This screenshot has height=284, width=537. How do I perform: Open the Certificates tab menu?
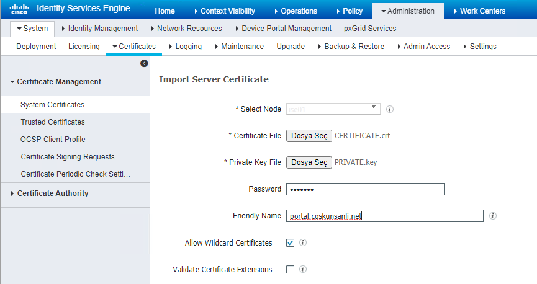tap(134, 46)
